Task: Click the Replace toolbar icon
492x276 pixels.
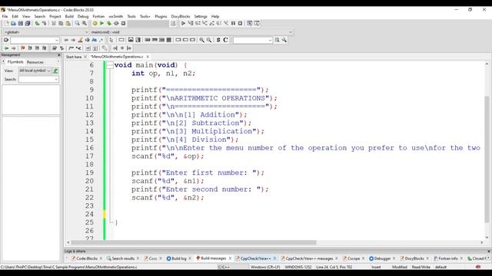Action: (85, 24)
